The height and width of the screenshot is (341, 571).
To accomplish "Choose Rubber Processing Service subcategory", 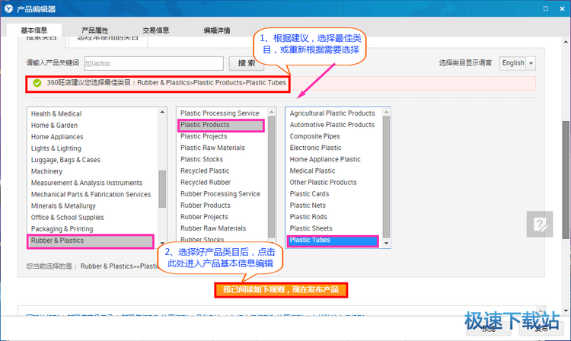I will pyautogui.click(x=220, y=194).
